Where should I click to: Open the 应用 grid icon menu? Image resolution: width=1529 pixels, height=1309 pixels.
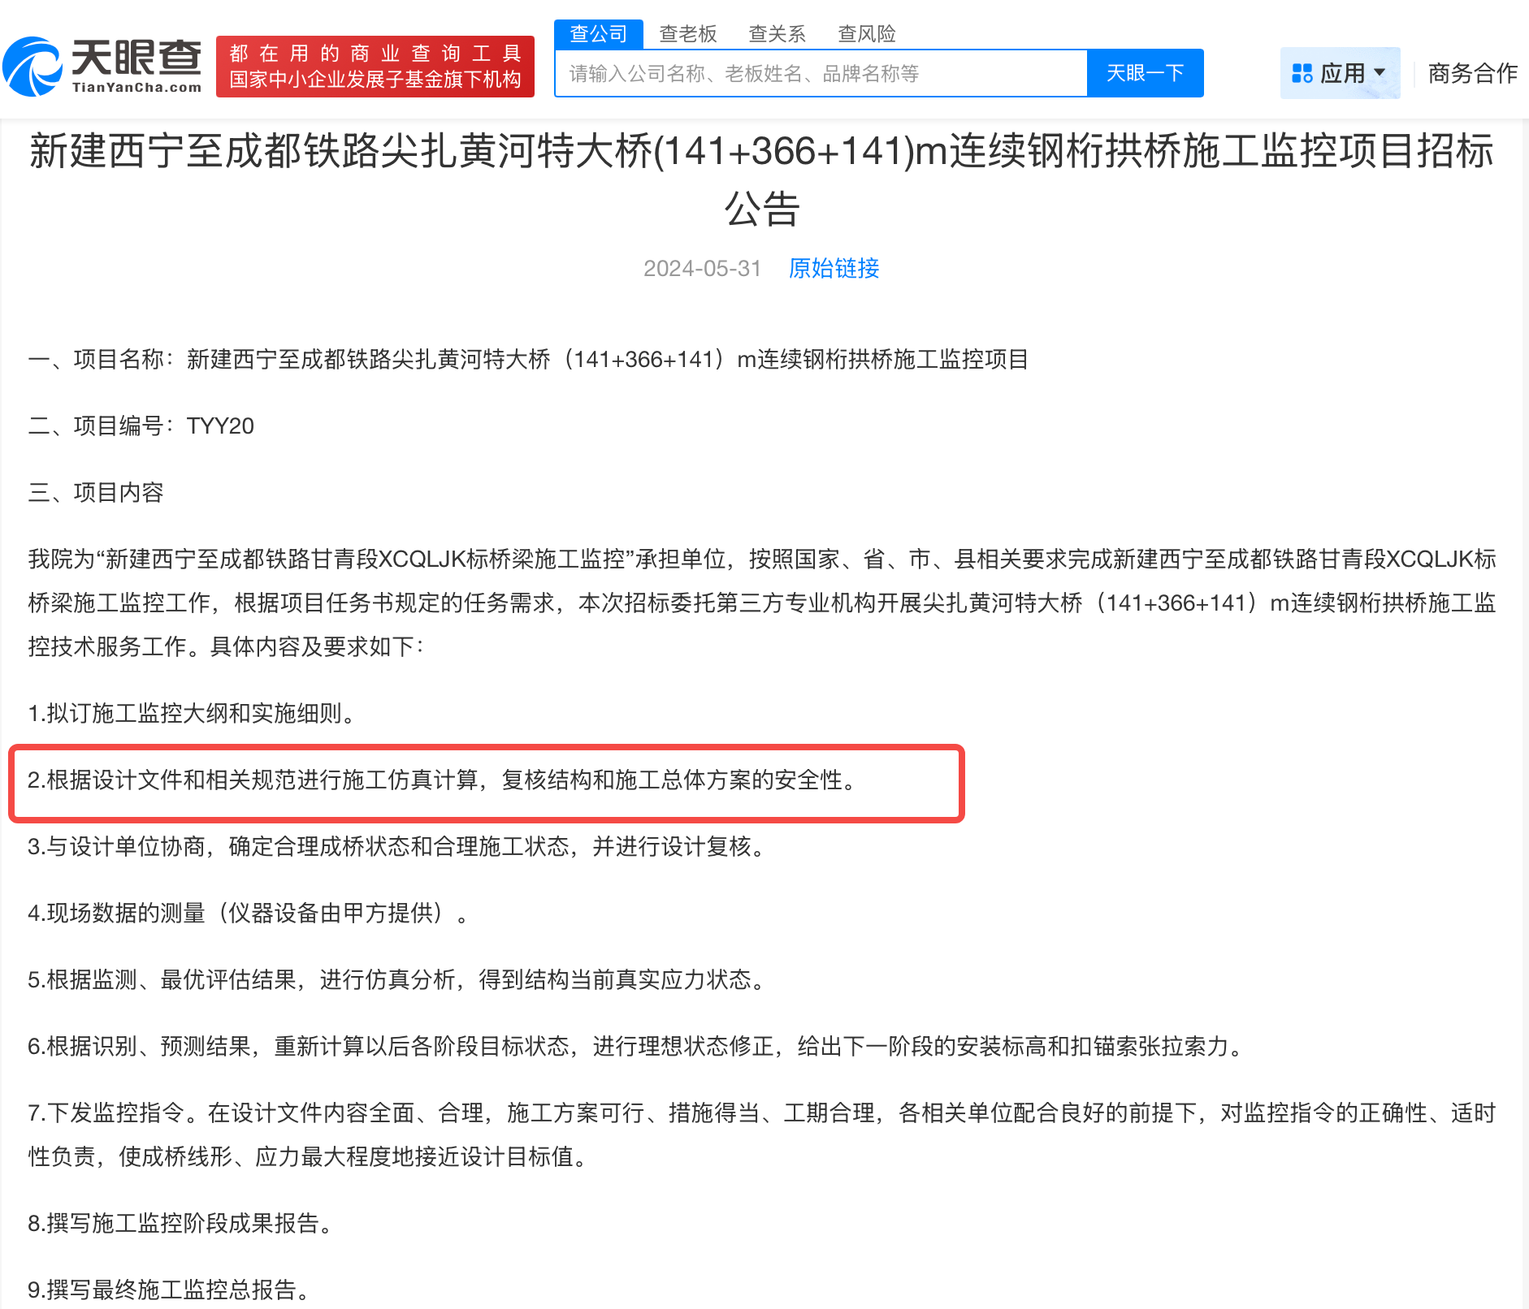click(1304, 73)
